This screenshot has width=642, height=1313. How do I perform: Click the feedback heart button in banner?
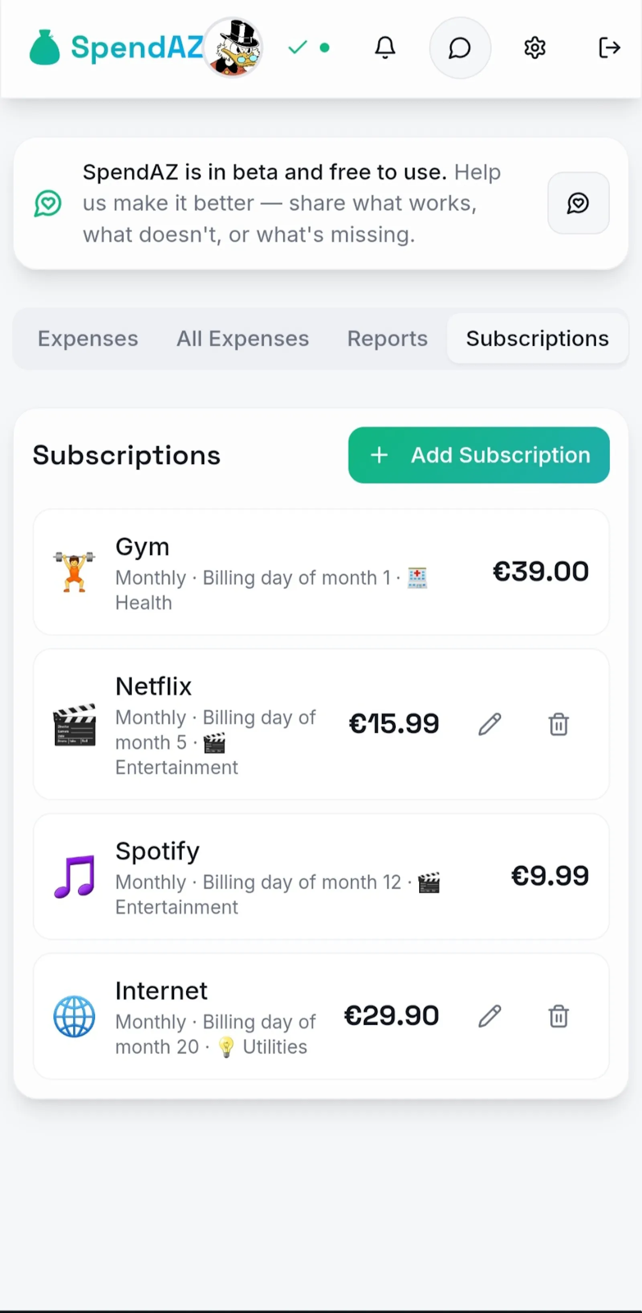pyautogui.click(x=578, y=203)
